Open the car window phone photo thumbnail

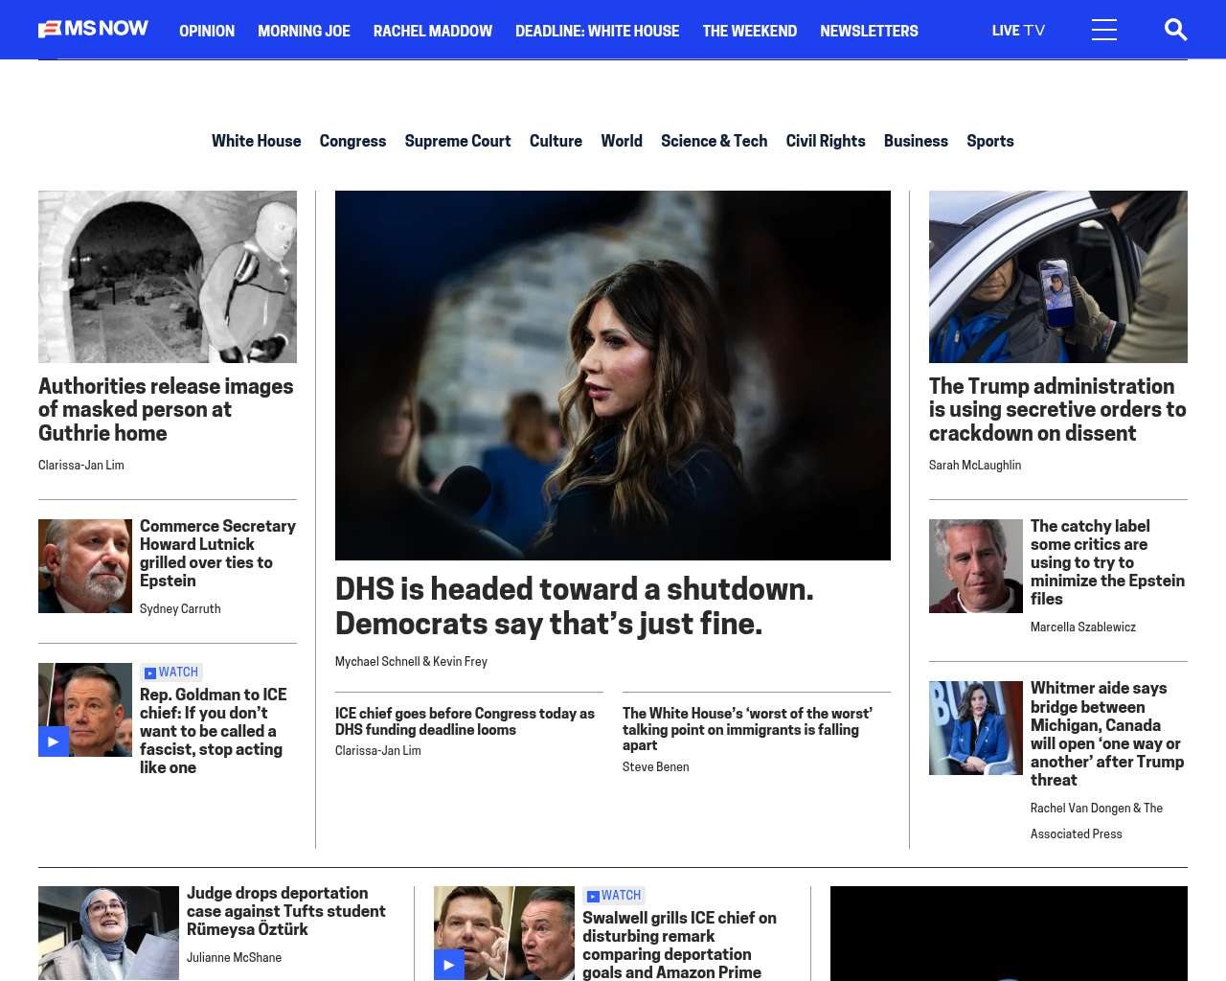click(x=1058, y=277)
